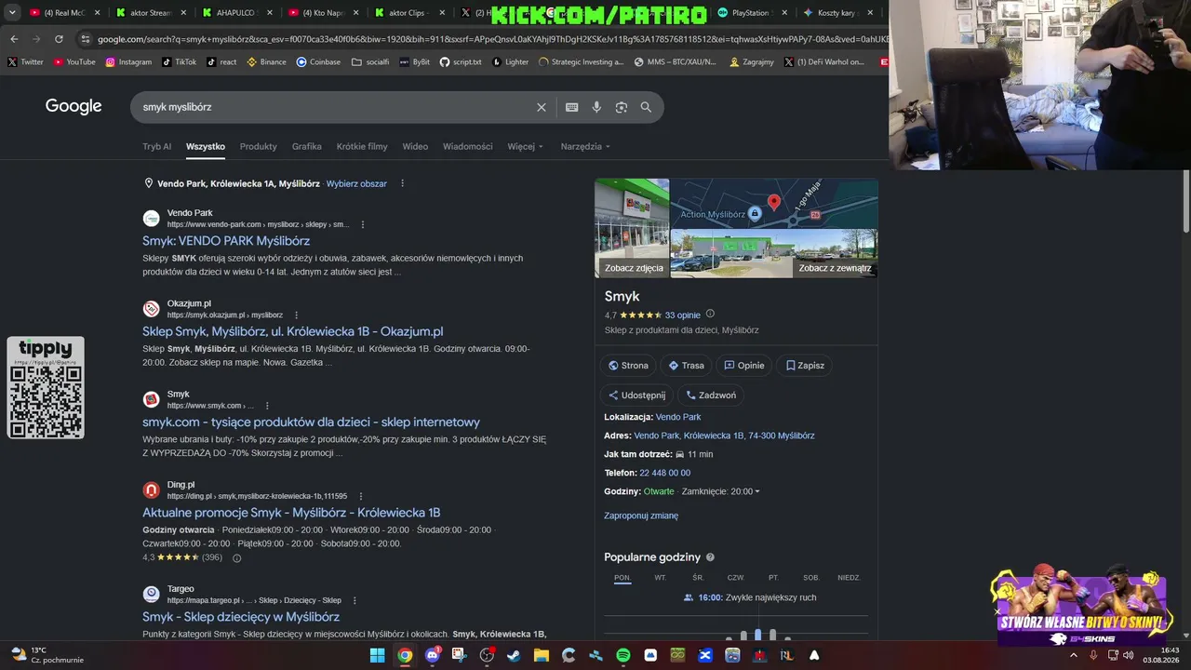Switch to the Krótkie filmy tab

362,146
